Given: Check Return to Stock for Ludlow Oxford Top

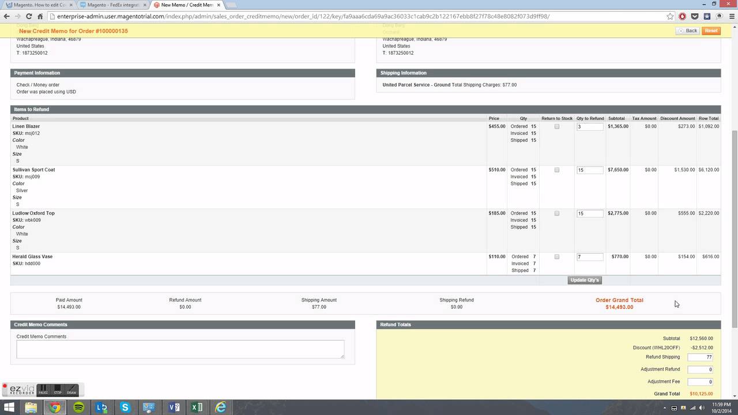Looking at the screenshot, I should 557,213.
